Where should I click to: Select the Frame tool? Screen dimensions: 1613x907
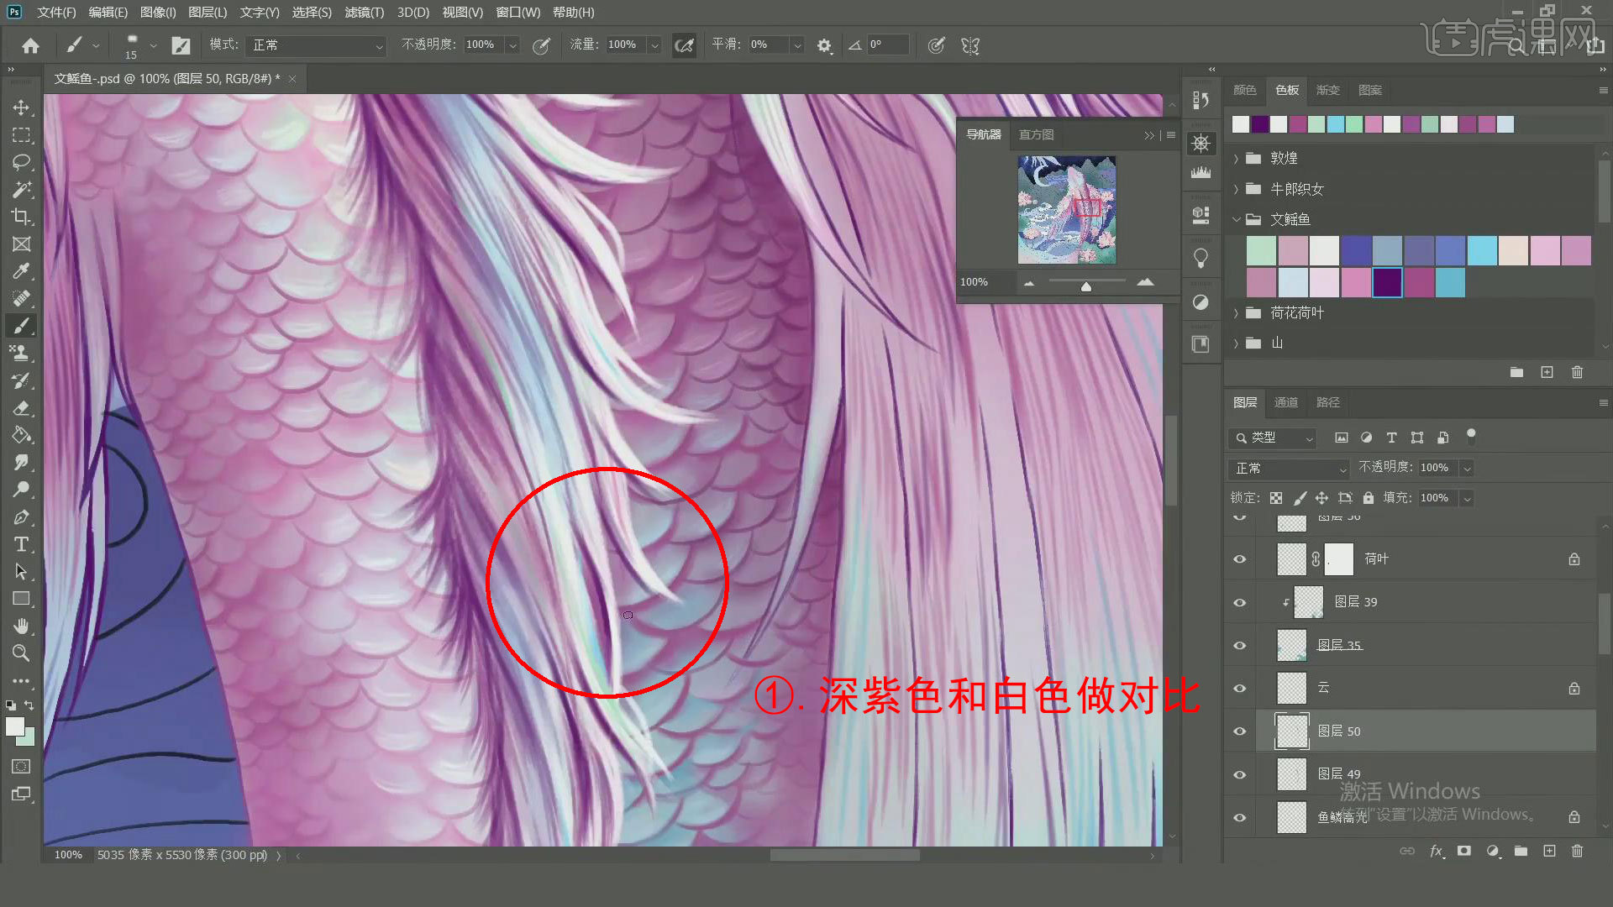point(21,244)
